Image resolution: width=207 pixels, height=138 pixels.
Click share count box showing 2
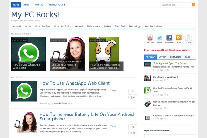click(133, 91)
